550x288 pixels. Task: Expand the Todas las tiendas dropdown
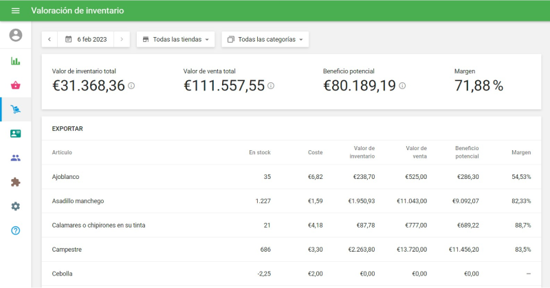click(x=176, y=40)
